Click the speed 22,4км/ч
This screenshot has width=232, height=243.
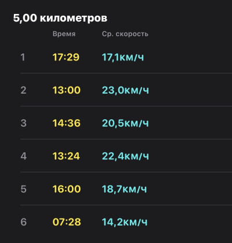coord(125,156)
